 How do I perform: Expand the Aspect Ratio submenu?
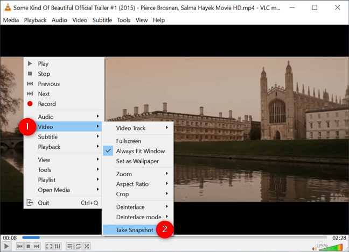coord(138,184)
